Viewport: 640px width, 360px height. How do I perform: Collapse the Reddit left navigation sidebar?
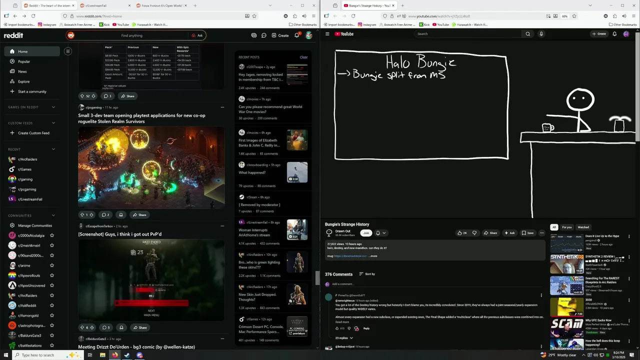(68, 51)
